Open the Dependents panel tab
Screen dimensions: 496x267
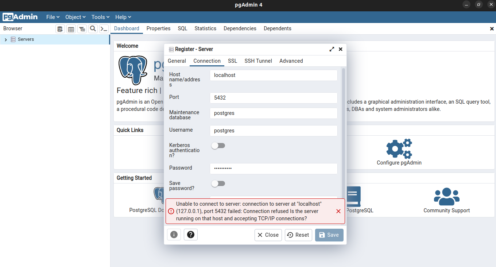tap(278, 28)
